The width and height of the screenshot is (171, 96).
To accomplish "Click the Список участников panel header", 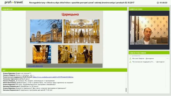I will click(149, 53).
